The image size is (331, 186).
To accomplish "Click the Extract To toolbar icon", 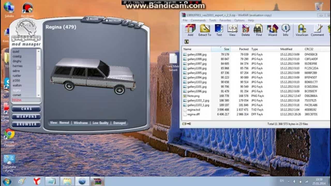I will (x=205, y=30).
